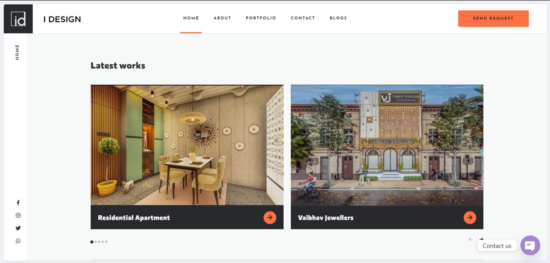Go to next slide arrow
This screenshot has height=263, width=550.
click(x=481, y=239)
